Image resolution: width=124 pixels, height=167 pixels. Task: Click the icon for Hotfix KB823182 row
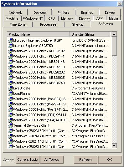(10, 51)
